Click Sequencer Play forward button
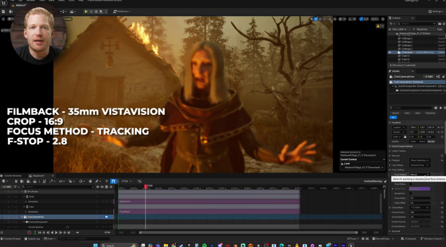 click(56, 233)
